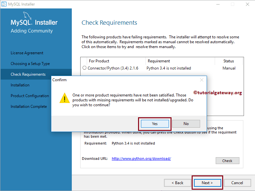Select Installation step in sidebar
This screenshot has width=255, height=191.
[20, 85]
